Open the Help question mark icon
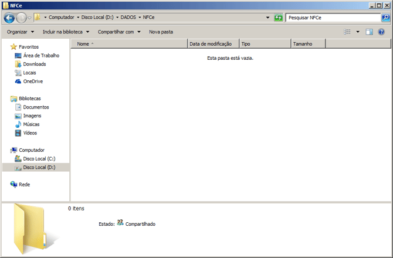The width and height of the screenshot is (393, 258). click(x=381, y=32)
